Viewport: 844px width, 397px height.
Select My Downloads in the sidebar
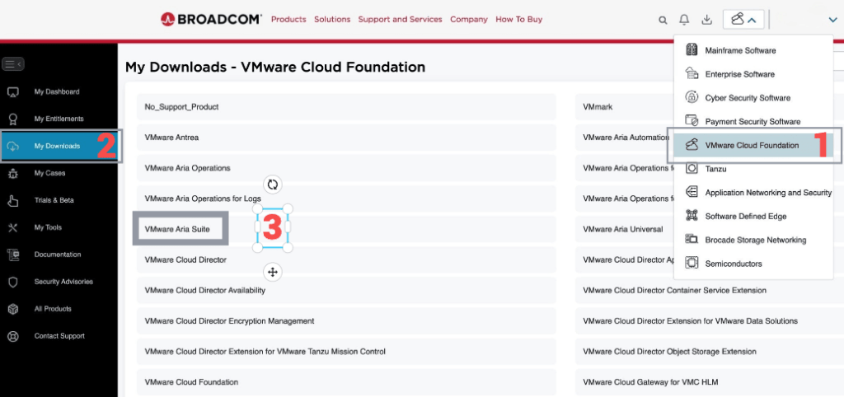click(x=57, y=147)
